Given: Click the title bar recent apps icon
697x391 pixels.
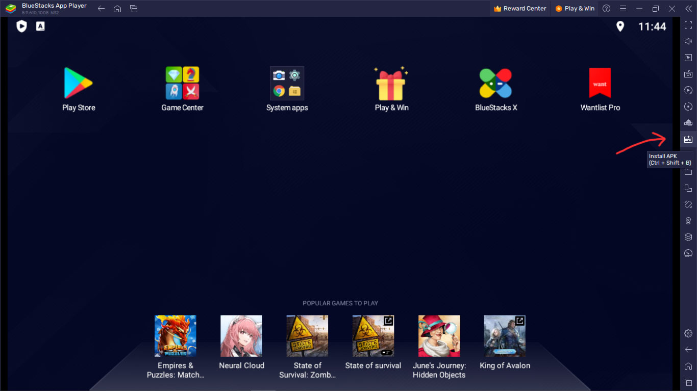Looking at the screenshot, I should [x=134, y=9].
